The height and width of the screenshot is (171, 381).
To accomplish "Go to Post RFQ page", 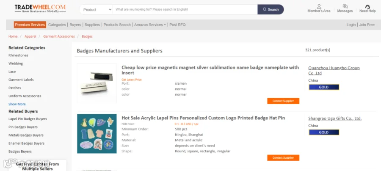I will [177, 25].
